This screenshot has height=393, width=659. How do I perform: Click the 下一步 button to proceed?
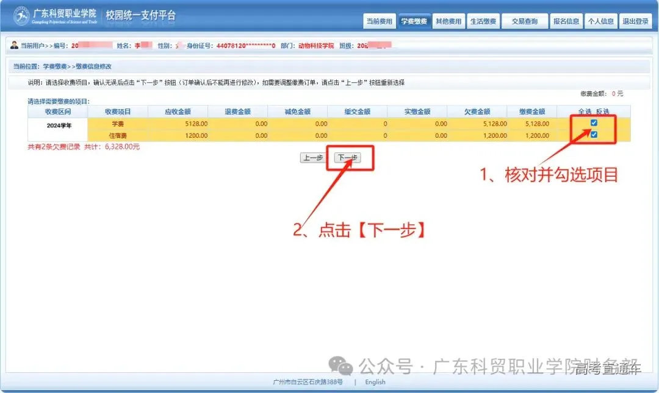(x=348, y=157)
